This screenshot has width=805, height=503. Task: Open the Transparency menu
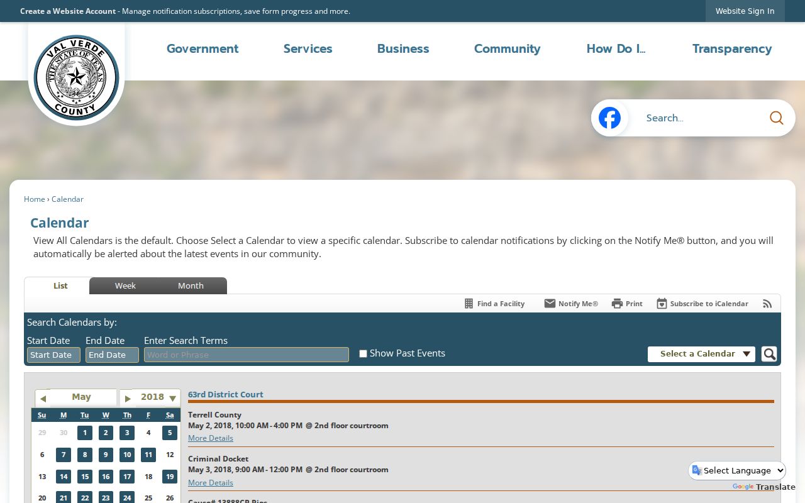click(x=732, y=48)
